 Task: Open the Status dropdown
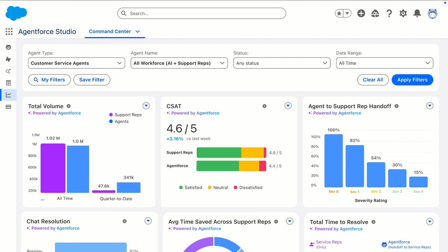tap(282, 63)
